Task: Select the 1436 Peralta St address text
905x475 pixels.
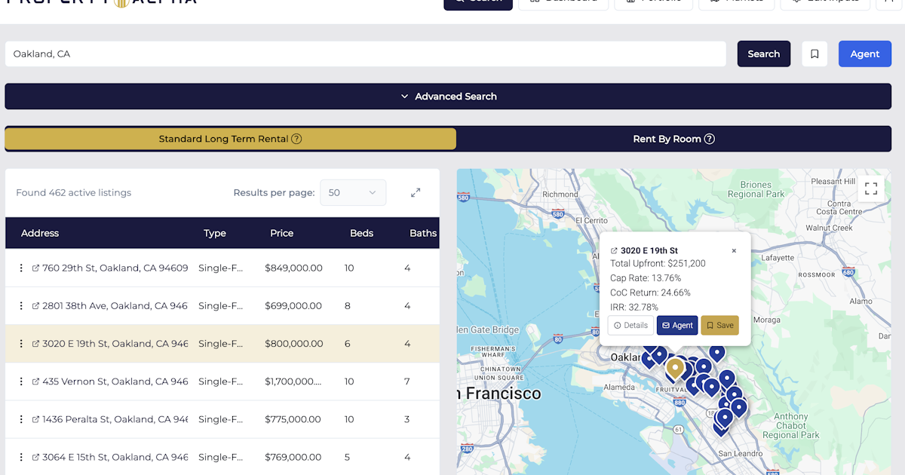Action: tap(115, 419)
